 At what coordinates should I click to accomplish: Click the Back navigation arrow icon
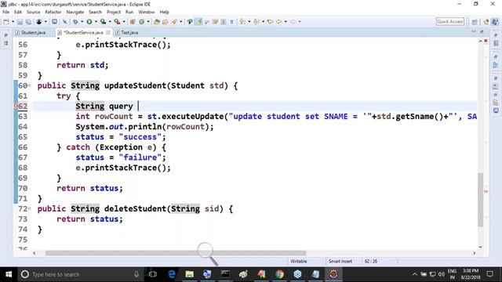tap(279, 22)
